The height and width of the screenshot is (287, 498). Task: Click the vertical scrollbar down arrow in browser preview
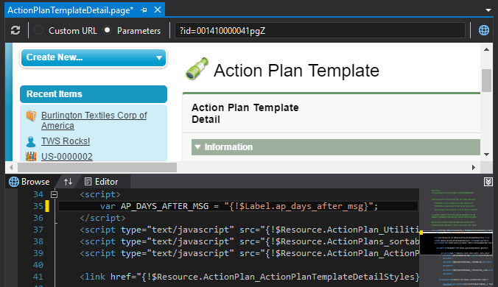[486, 155]
